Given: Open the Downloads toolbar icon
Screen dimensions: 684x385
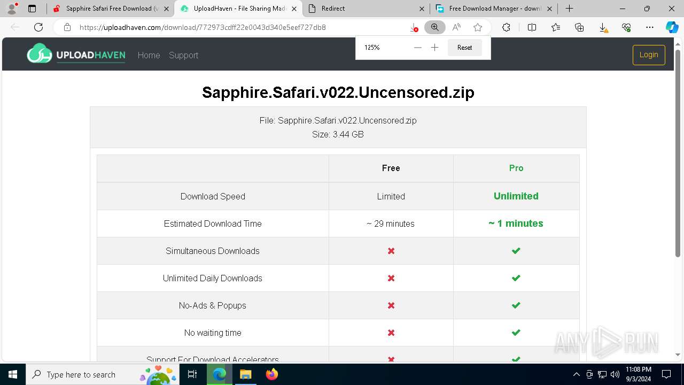Looking at the screenshot, I should (x=603, y=27).
